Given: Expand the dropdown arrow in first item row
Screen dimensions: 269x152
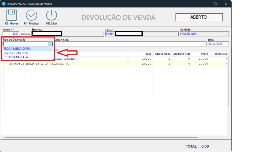Looking at the screenshot, I should pos(128,59).
